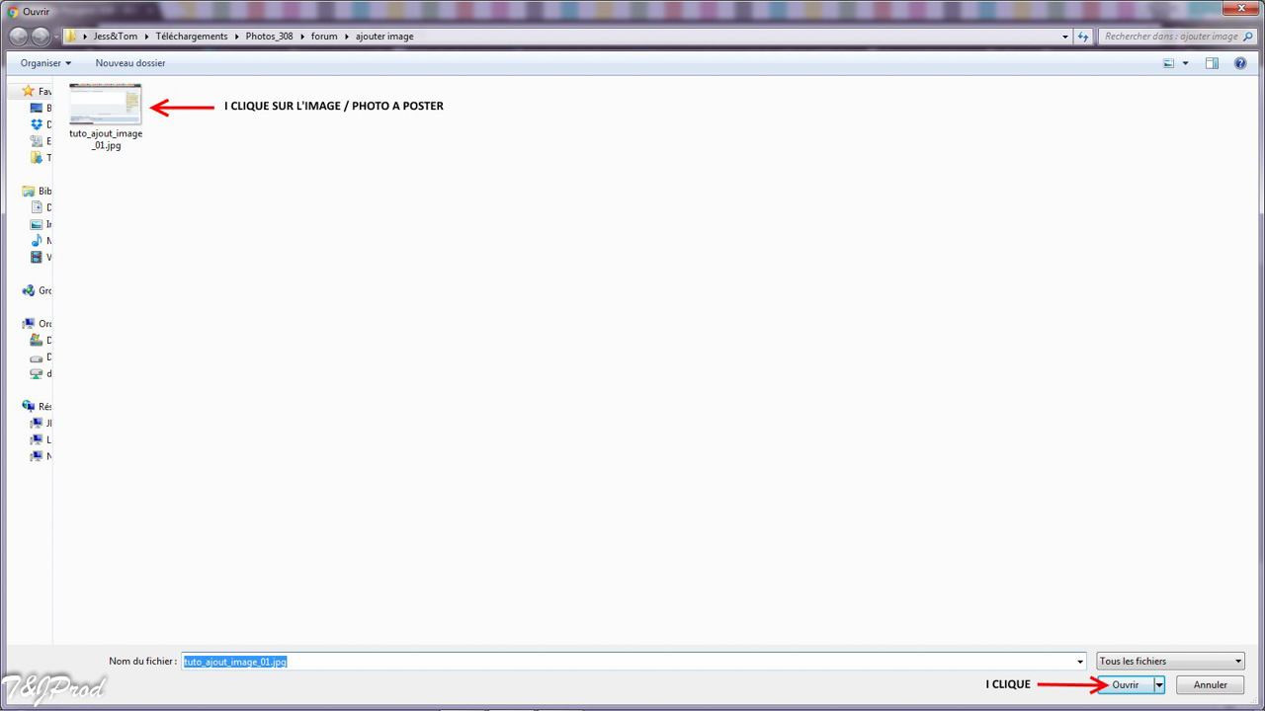This screenshot has height=711, width=1265.
Task: Open the 'Tous les fichiers' file type dropdown
Action: coord(1170,661)
